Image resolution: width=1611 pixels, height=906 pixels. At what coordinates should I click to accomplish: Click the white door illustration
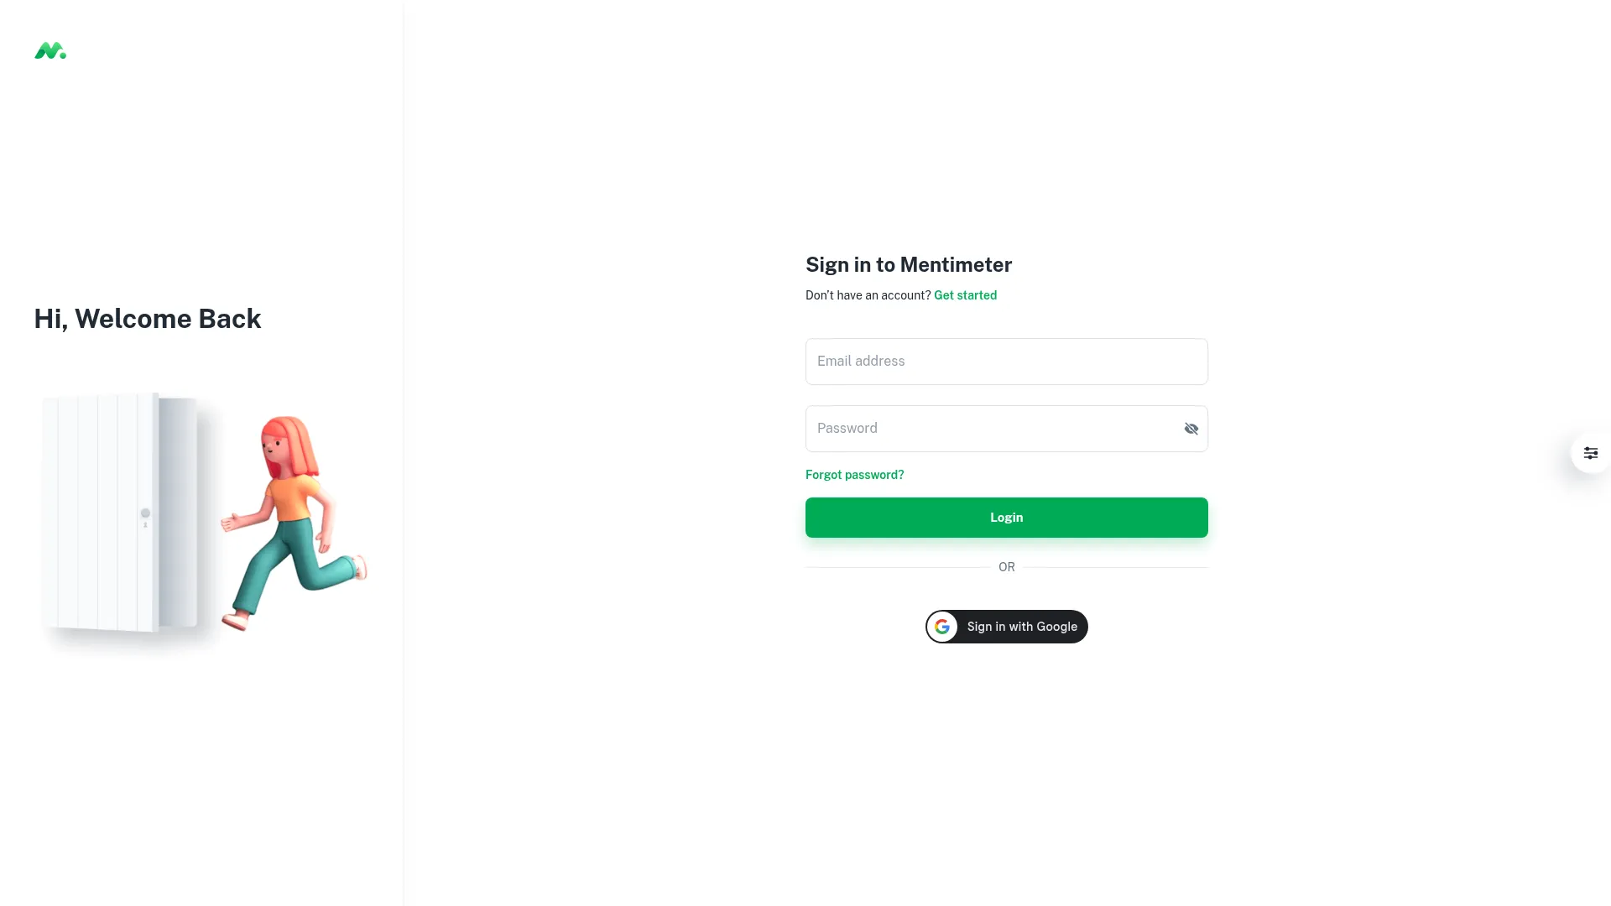(122, 512)
